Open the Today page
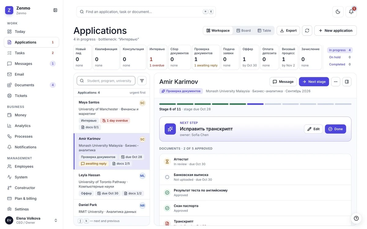Viewport: 367px width, 229px height. tap(32, 31)
